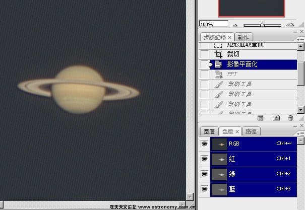305x210 pixels.
Task: Set history brush source box beside 裁切
Action: 204,54
